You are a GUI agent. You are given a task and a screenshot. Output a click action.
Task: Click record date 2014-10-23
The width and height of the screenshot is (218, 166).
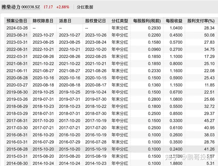pos(96,163)
